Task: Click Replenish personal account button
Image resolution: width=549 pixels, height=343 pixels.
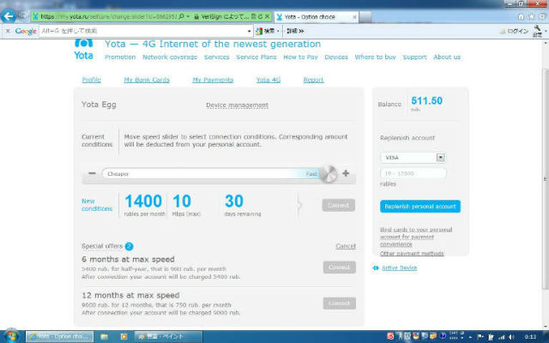Action: coord(419,206)
